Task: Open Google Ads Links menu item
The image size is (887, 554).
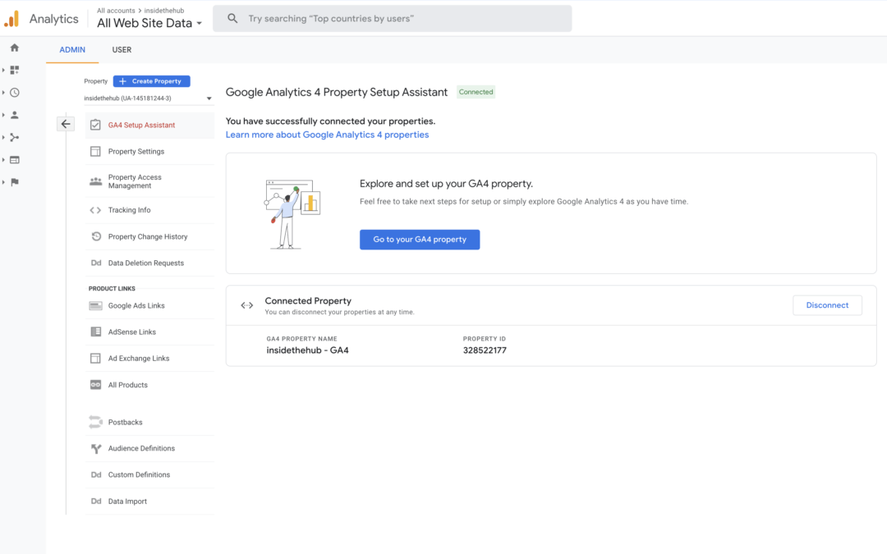Action: [x=150, y=306]
